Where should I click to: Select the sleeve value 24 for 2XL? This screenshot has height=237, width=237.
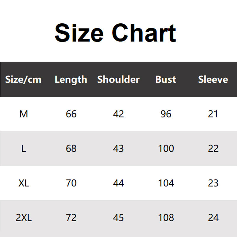213,218
